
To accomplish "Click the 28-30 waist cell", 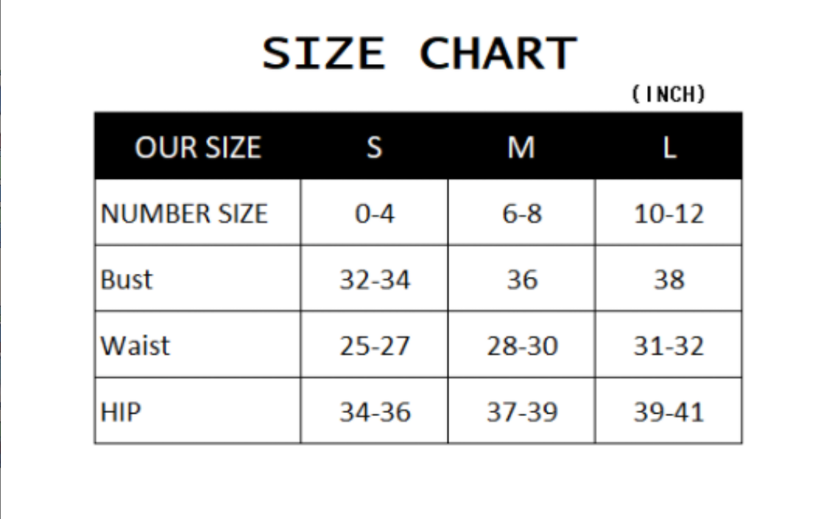I will click(521, 345).
